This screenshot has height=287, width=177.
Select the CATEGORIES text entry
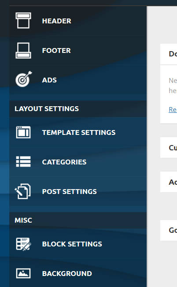(64, 162)
